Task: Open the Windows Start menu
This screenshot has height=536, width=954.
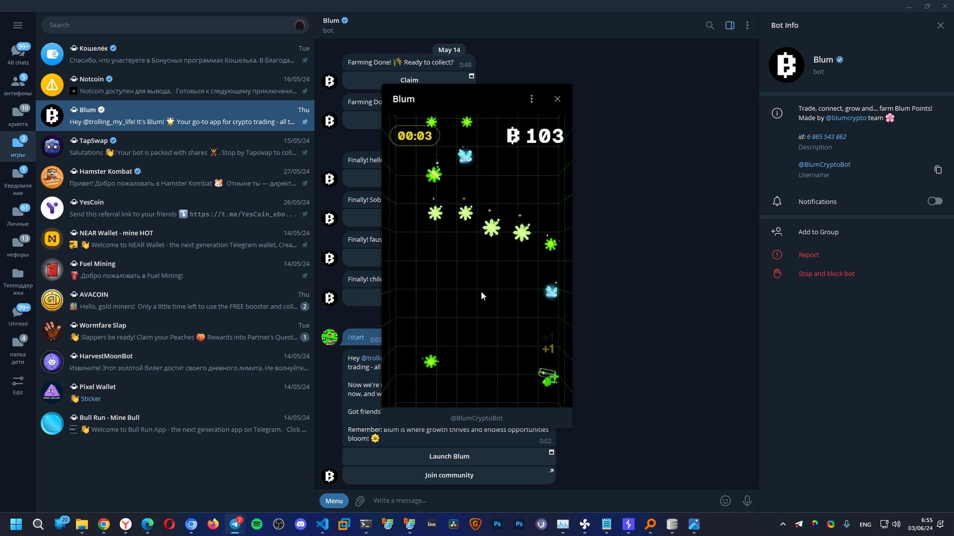Action: click(16, 525)
